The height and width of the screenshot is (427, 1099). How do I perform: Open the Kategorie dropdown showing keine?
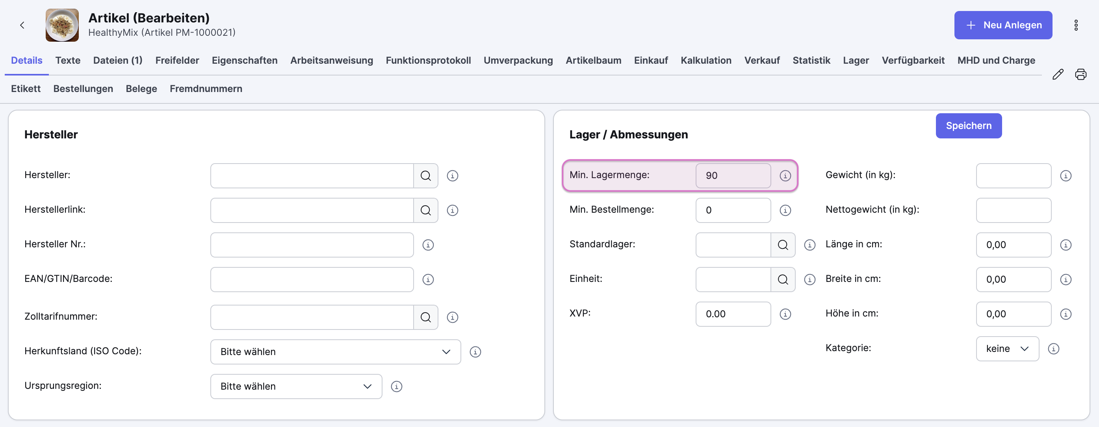tap(1007, 349)
